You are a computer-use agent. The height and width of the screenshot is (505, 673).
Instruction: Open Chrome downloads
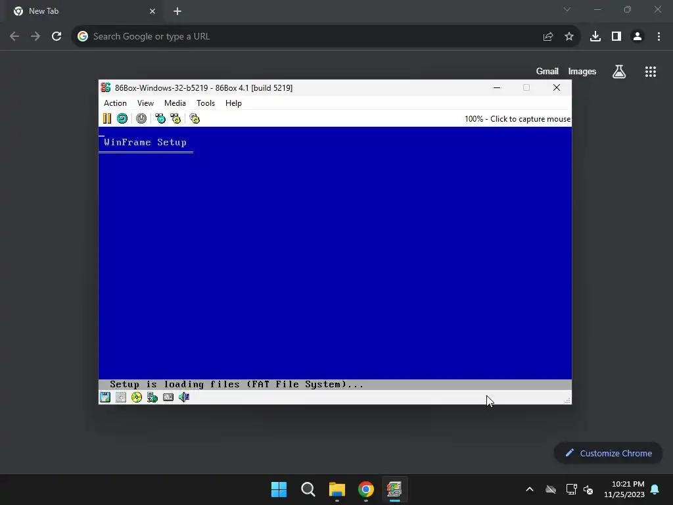coord(595,37)
